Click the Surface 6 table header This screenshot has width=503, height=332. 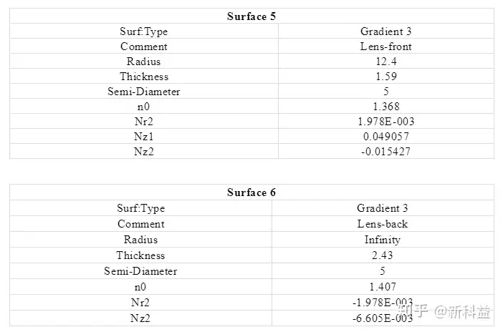[x=251, y=192]
